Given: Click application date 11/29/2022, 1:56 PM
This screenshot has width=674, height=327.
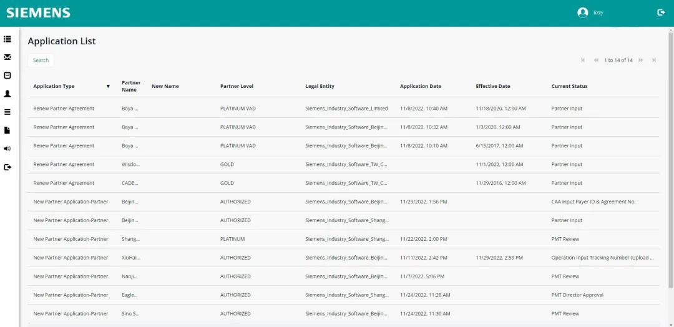Looking at the screenshot, I should (423, 202).
